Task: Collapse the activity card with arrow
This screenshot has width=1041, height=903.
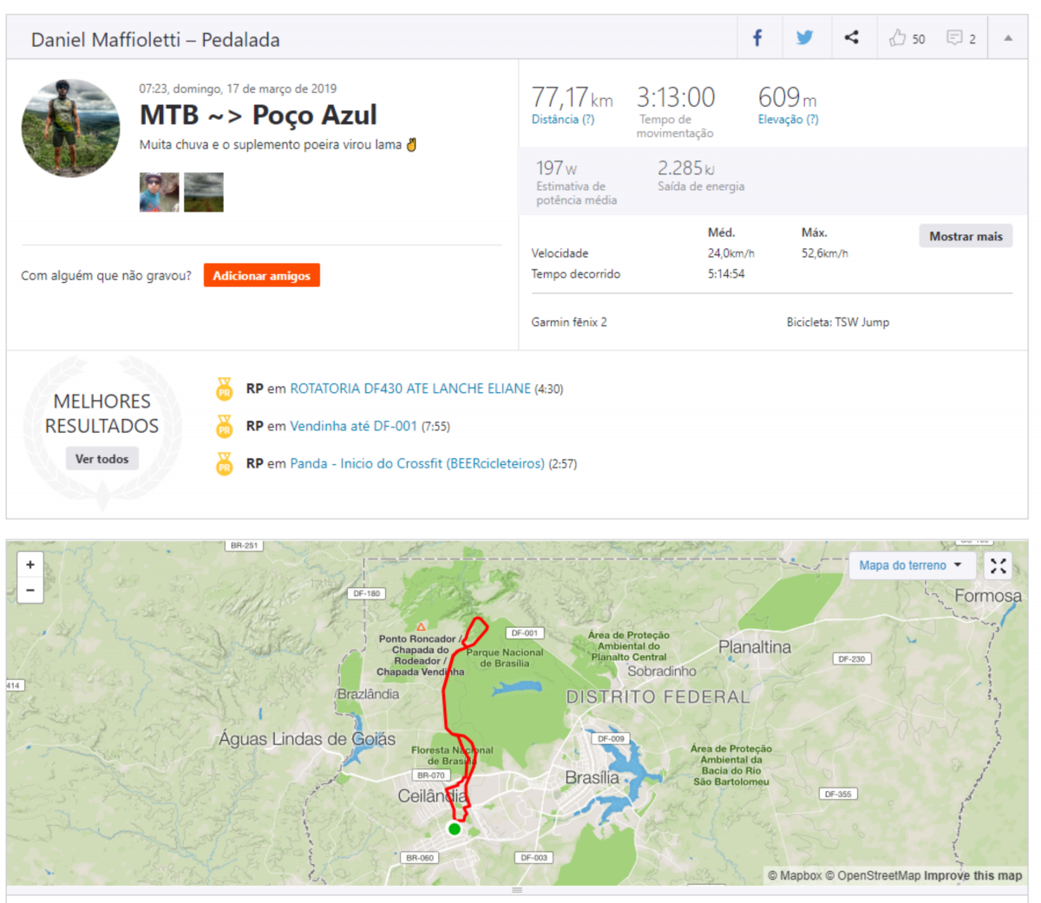Action: click(x=1007, y=38)
